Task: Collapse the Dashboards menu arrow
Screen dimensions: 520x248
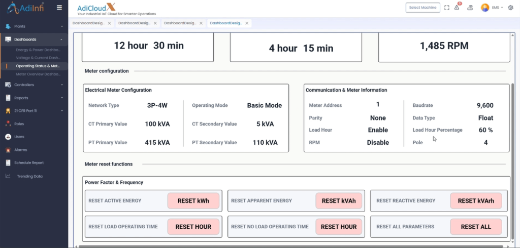Action: 61,39
